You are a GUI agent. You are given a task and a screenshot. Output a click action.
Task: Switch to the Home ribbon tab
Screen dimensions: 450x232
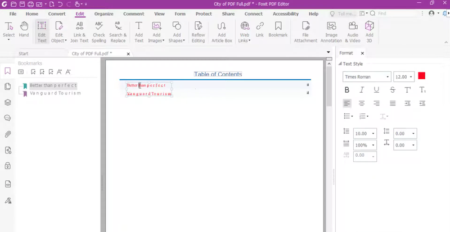(32, 14)
